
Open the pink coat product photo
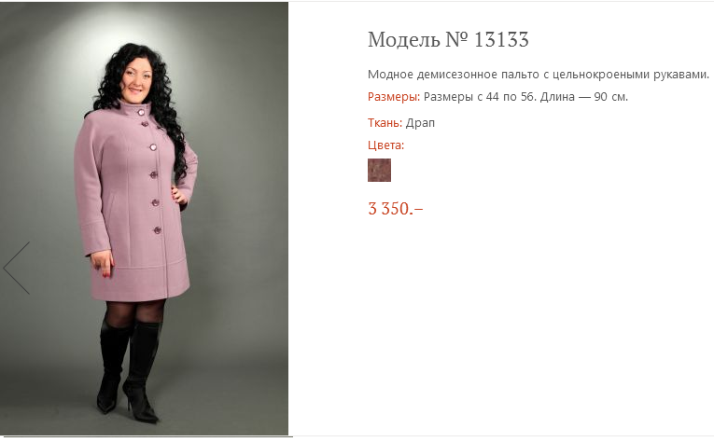click(x=144, y=218)
